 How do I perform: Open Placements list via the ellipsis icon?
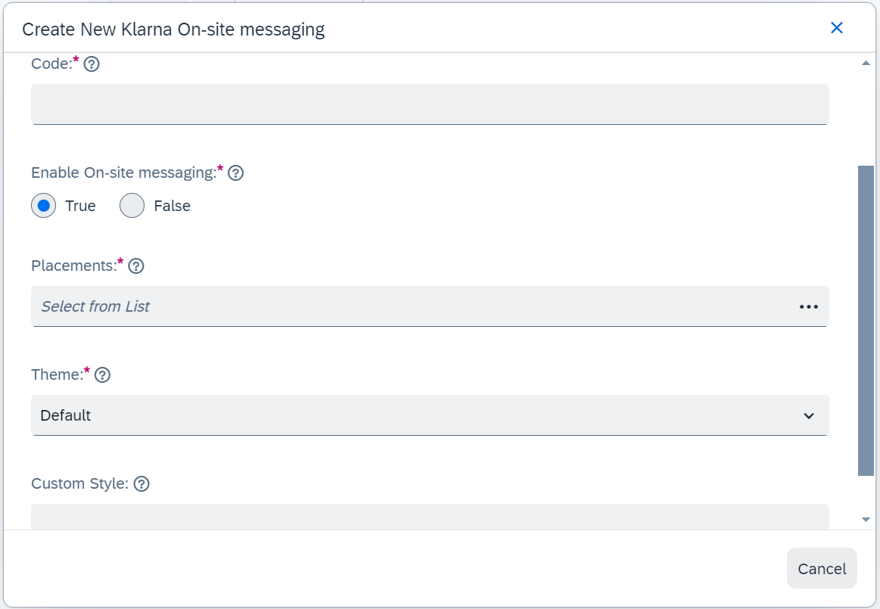point(808,306)
